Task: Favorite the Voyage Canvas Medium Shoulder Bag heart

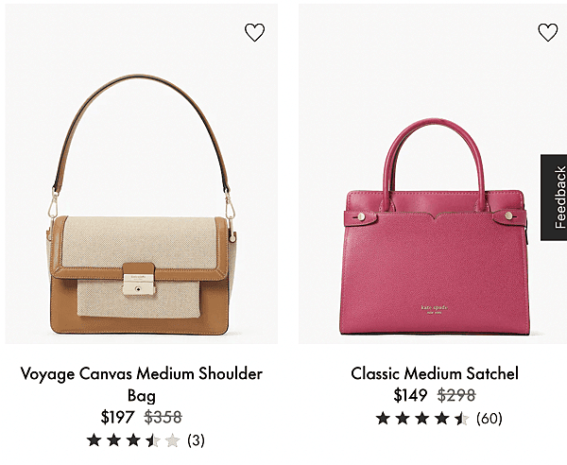Action: point(254,32)
